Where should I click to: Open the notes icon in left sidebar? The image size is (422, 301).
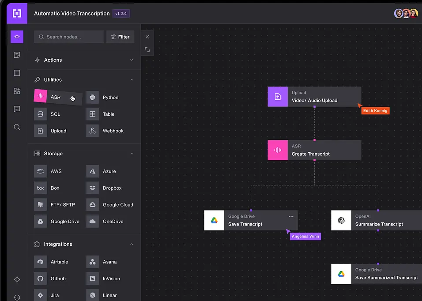17,55
